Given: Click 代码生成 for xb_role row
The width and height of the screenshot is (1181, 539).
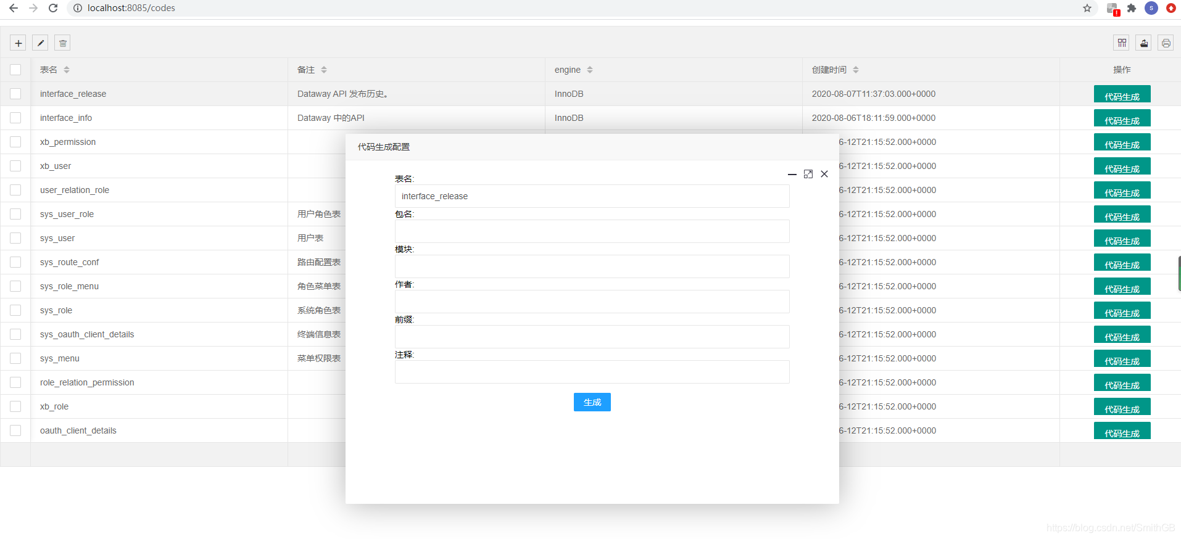Looking at the screenshot, I should pyautogui.click(x=1122, y=407).
